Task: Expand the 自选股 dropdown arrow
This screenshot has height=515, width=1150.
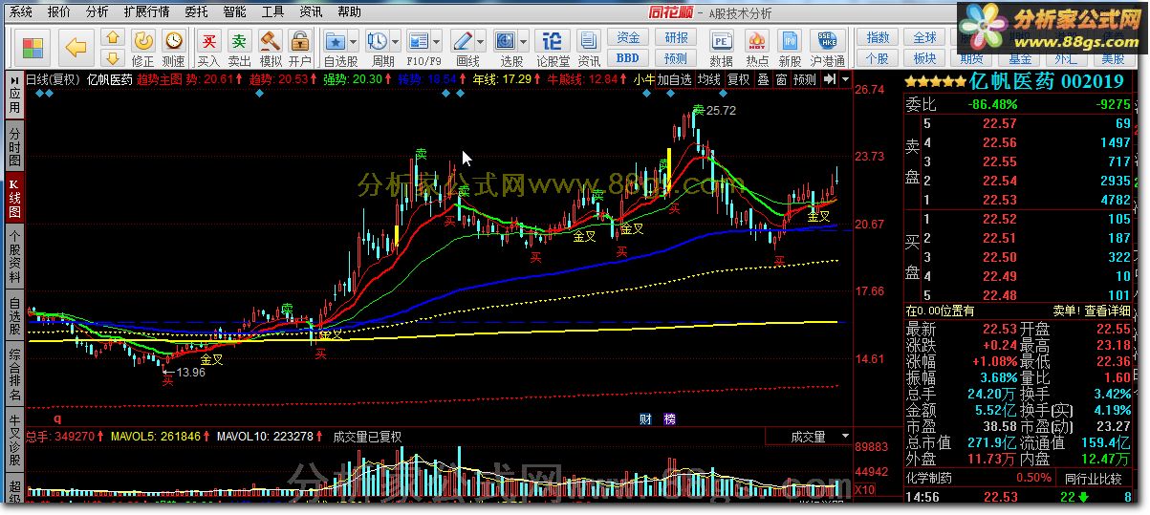Action: (354, 42)
